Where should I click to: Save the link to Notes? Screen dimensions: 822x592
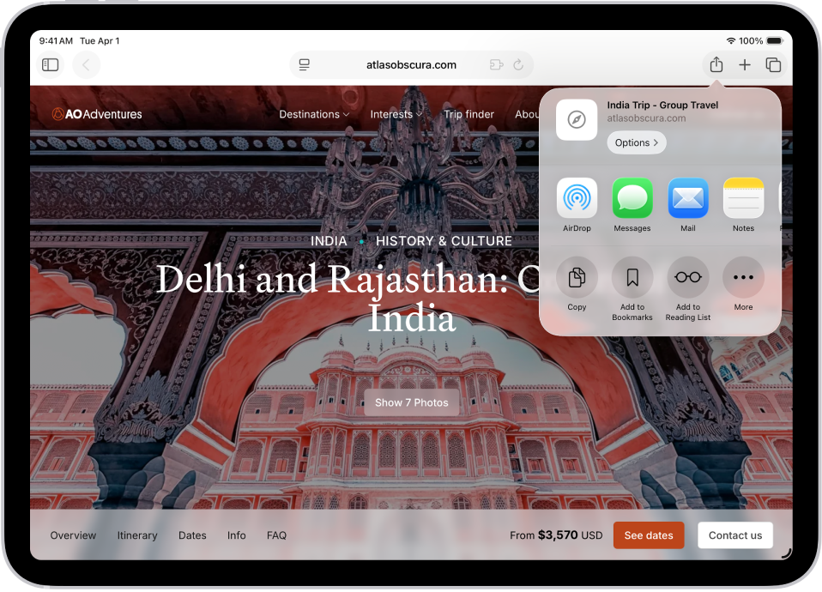pos(743,199)
